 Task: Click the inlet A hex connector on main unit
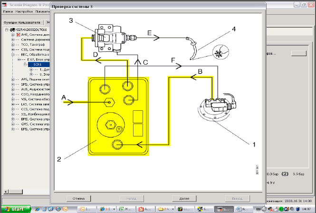click(110, 102)
